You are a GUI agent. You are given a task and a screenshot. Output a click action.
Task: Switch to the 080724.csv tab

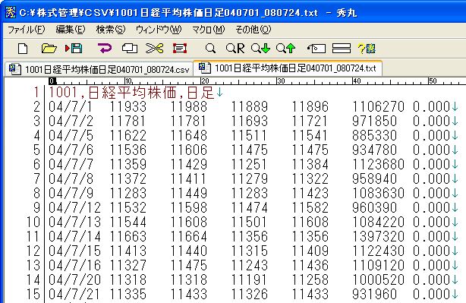point(99,69)
